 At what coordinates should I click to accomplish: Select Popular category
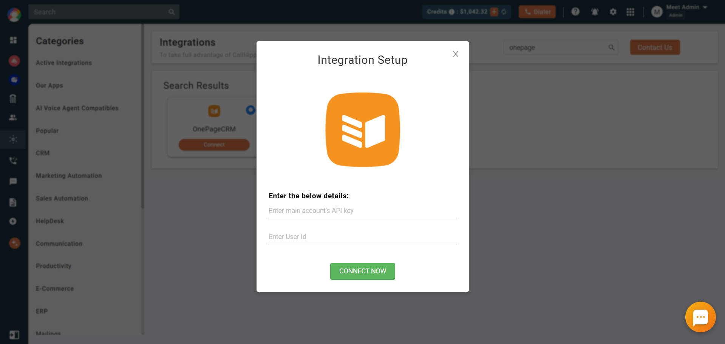[x=47, y=131]
